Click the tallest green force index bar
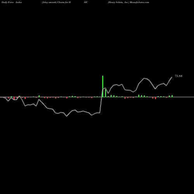Viewport: 194px width, 194px height. [103, 86]
